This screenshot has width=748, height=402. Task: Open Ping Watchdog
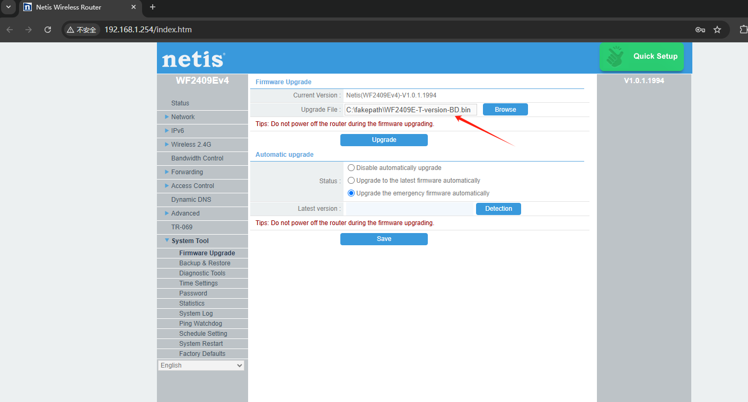click(x=200, y=324)
